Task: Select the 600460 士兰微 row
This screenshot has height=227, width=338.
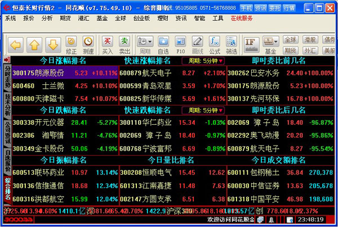Action: (65, 86)
